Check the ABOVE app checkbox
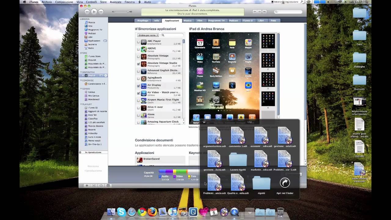391x220 pixels. click(138, 50)
